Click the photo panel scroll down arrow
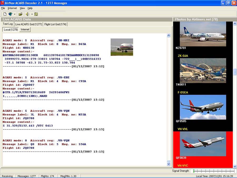Image resolution: width=237 pixels, height=178 pixels. (x=235, y=166)
